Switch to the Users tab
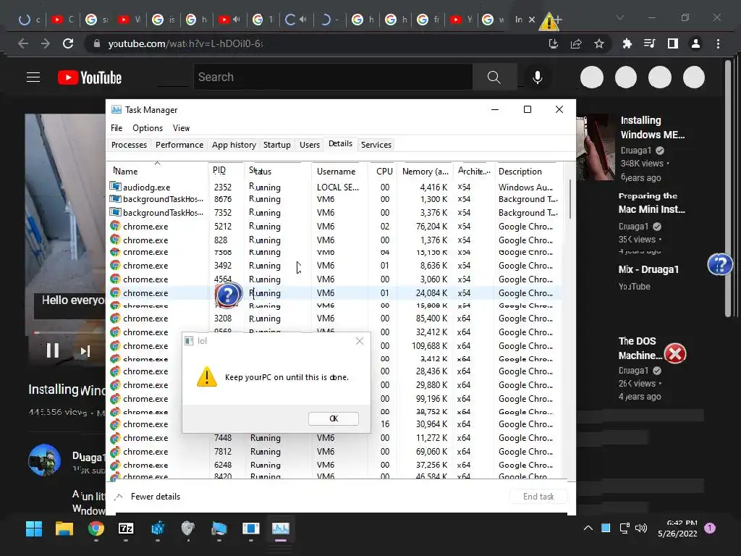The width and height of the screenshot is (741, 556). tap(310, 145)
